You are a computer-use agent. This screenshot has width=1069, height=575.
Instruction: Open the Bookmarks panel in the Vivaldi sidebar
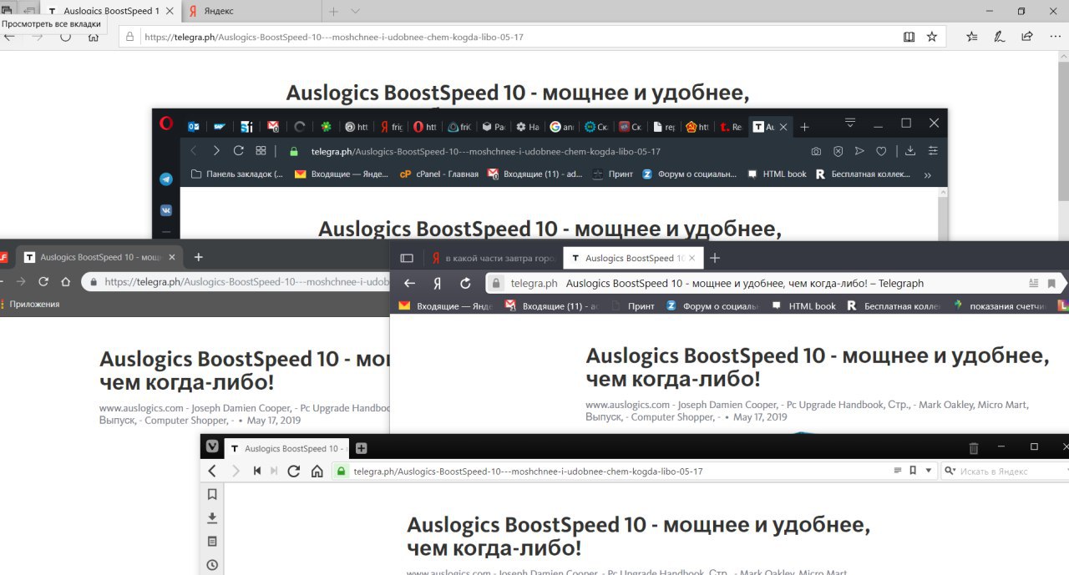(212, 494)
